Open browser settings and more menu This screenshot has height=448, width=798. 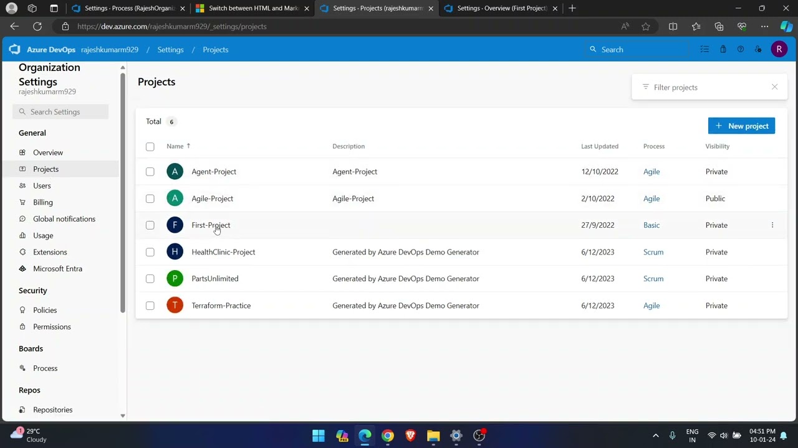pos(764,26)
